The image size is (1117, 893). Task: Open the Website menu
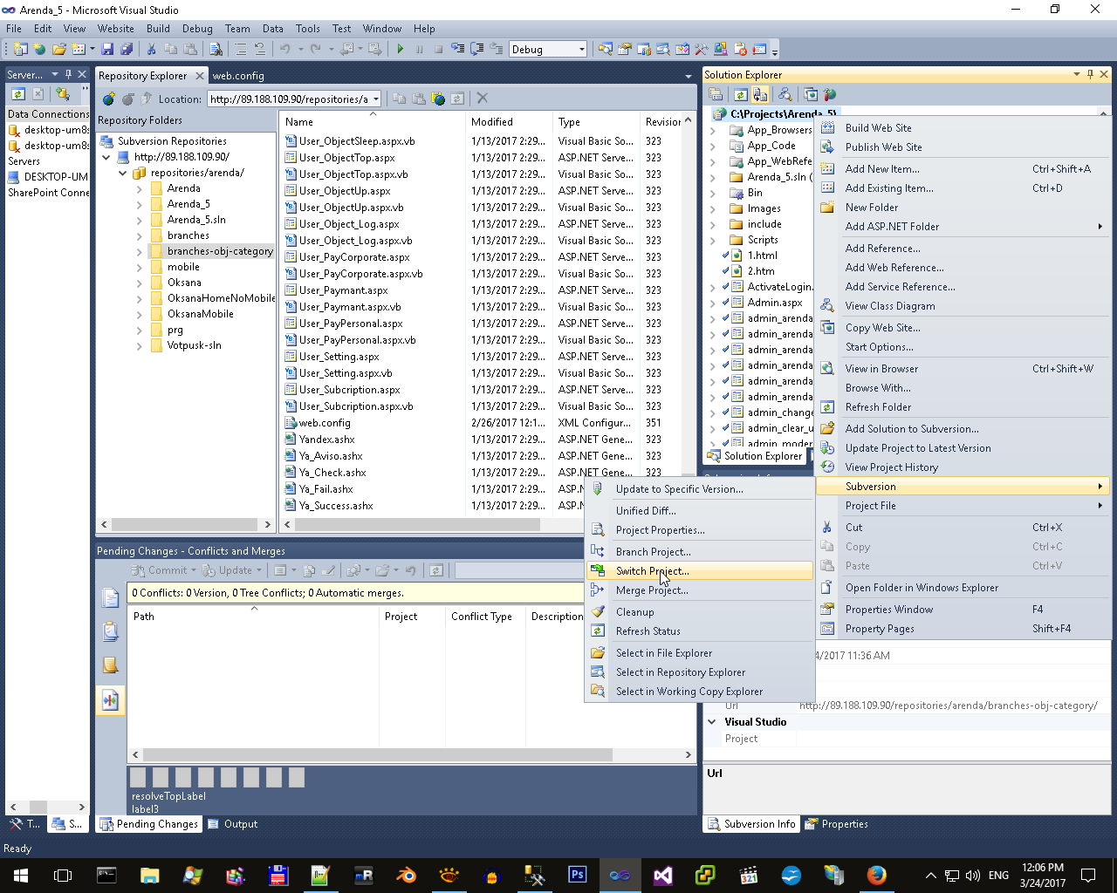click(116, 29)
